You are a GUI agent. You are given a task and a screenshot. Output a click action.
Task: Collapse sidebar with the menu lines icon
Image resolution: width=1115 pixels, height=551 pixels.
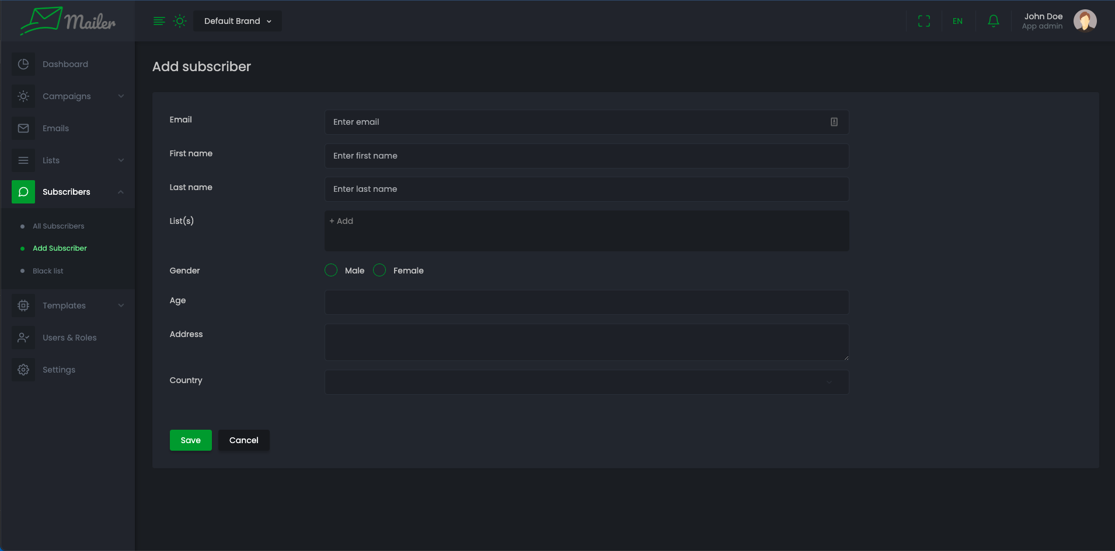[159, 21]
